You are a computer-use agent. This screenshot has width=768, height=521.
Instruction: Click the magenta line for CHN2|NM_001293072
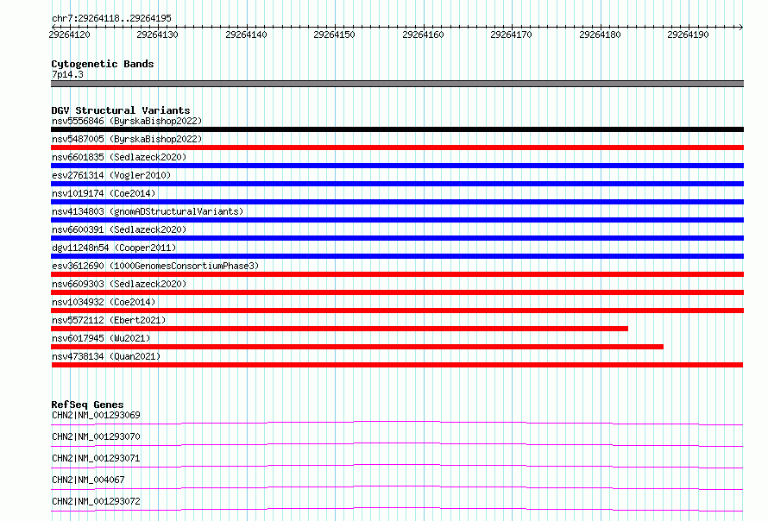click(397, 509)
